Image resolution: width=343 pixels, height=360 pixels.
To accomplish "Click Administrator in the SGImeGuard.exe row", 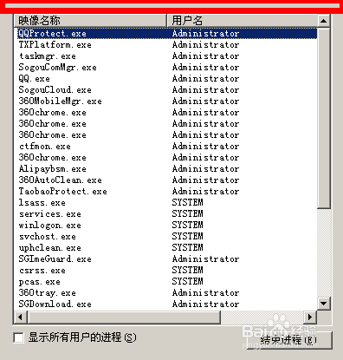I will 205,259.
